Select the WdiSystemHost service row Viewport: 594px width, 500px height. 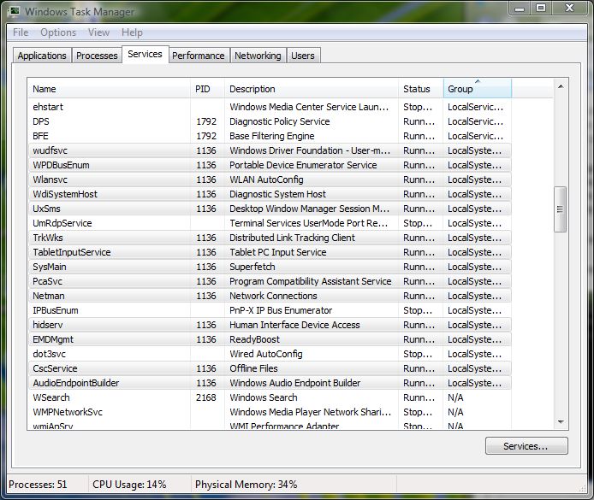click(x=270, y=194)
